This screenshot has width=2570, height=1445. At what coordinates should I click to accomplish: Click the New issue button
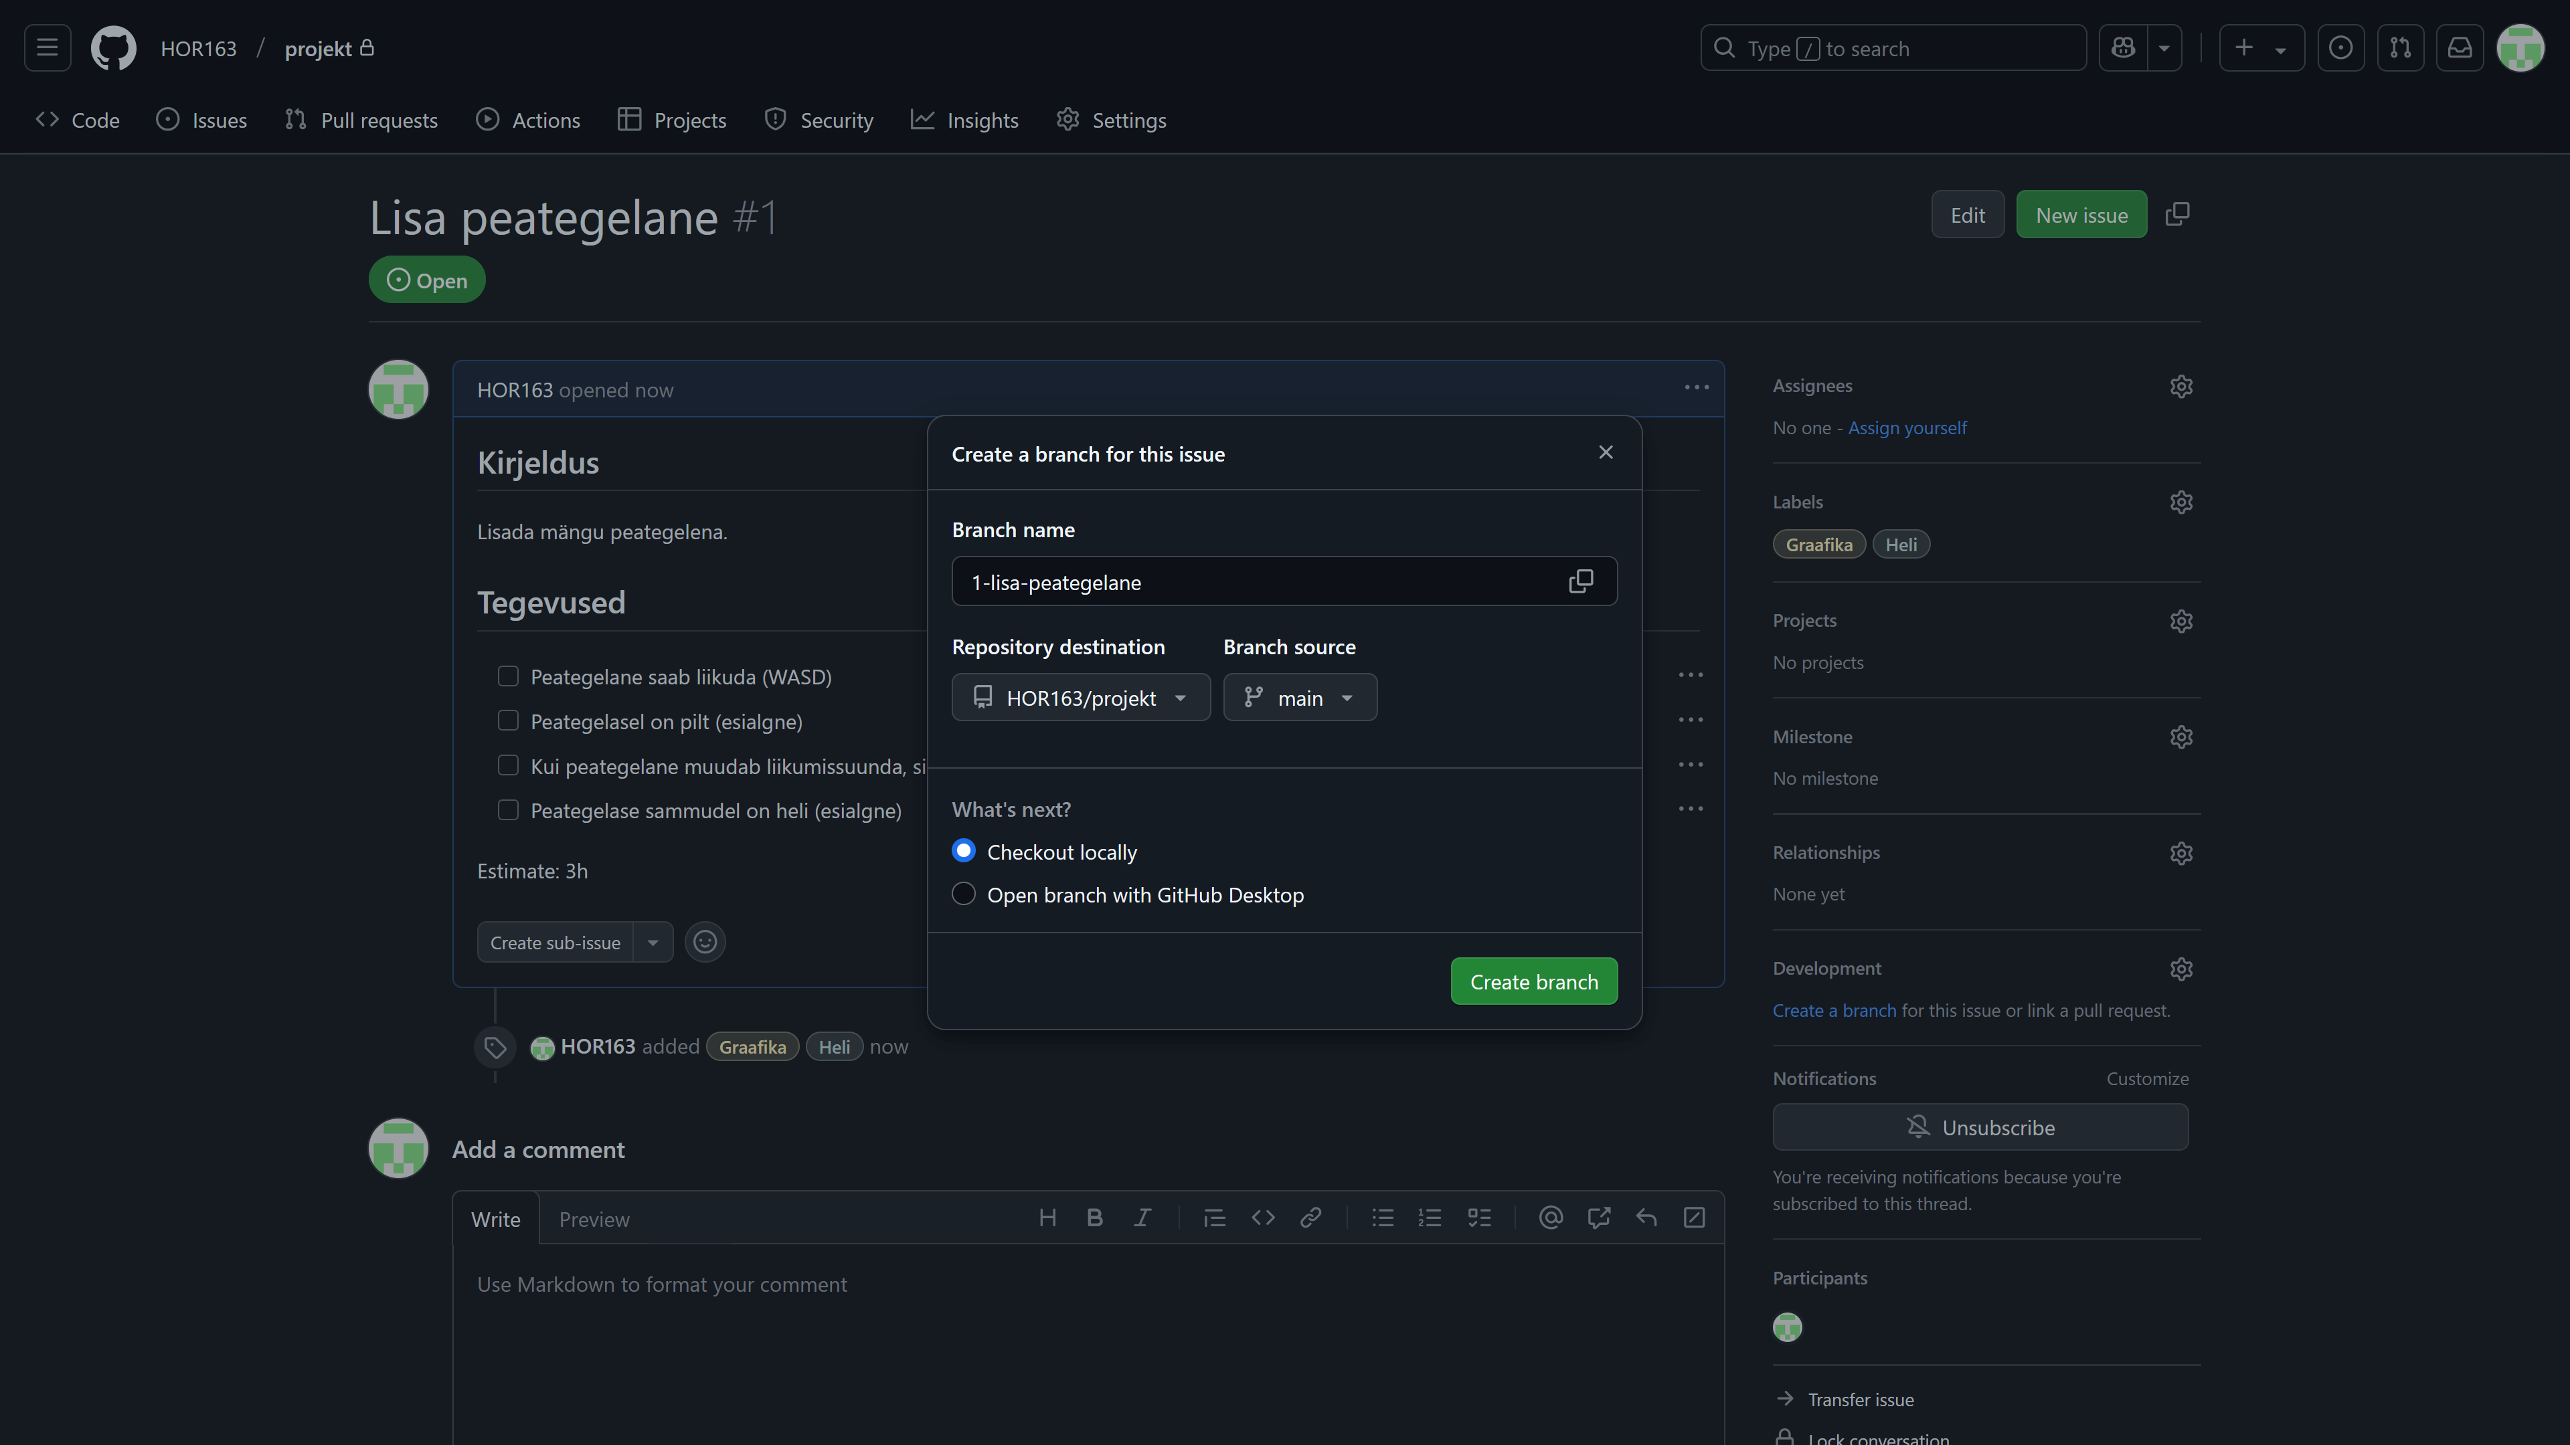tap(2081, 214)
